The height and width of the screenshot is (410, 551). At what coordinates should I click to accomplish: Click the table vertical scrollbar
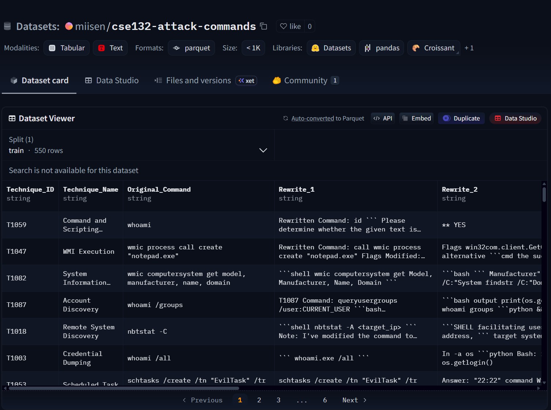click(x=544, y=194)
